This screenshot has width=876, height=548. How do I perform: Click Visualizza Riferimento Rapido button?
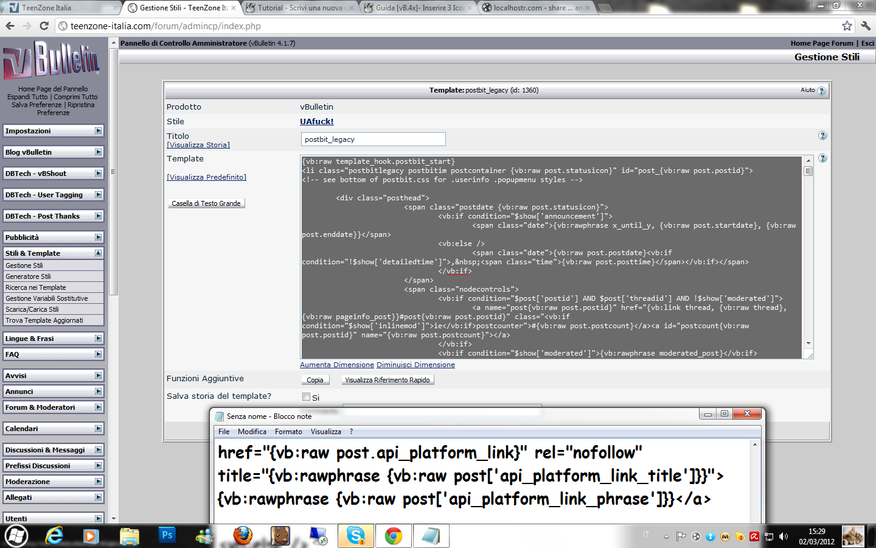tap(388, 380)
